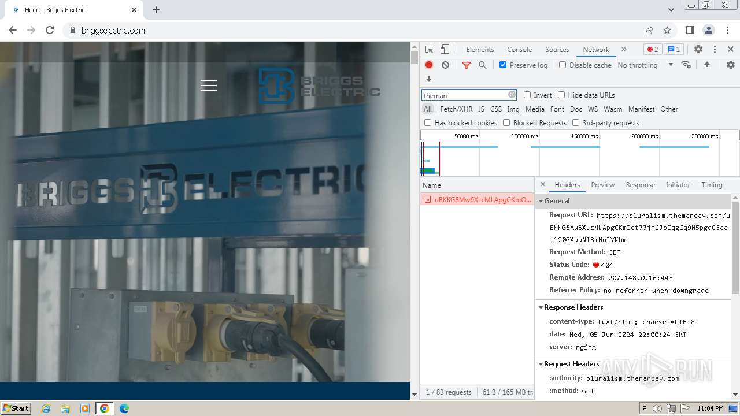Open the No throttling dropdown
This screenshot has width=740, height=416.
pyautogui.click(x=645, y=65)
